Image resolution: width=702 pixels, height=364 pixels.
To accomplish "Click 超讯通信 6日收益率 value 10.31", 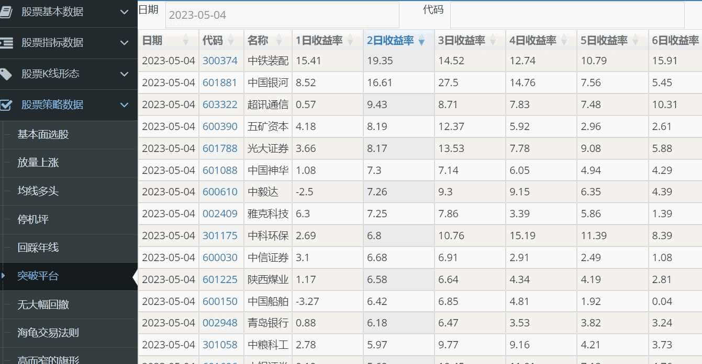I will [x=665, y=104].
